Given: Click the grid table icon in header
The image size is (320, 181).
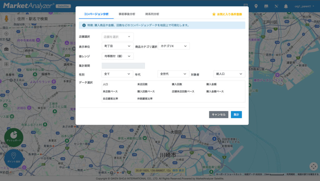Looking at the screenshot, I should (246, 6).
